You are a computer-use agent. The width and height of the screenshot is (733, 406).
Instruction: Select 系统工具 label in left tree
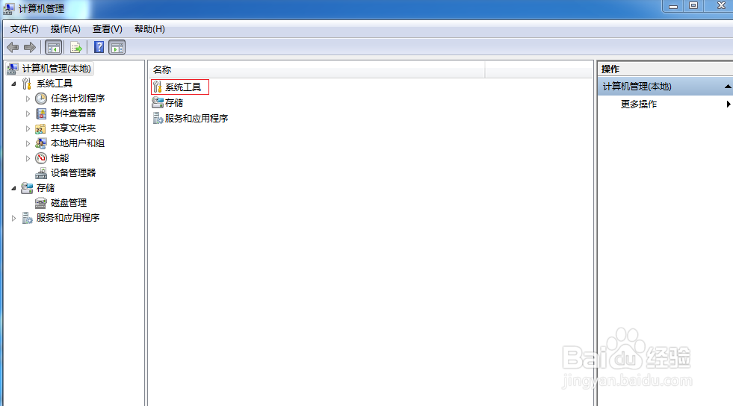(x=55, y=84)
